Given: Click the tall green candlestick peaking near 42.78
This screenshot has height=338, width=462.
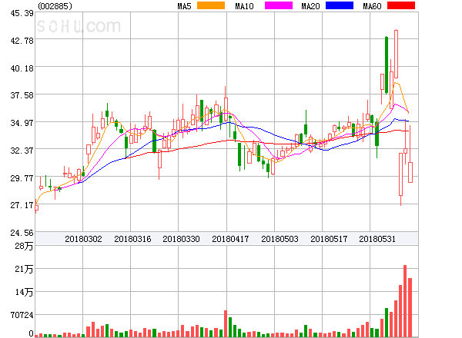Looking at the screenshot, I should (387, 65).
